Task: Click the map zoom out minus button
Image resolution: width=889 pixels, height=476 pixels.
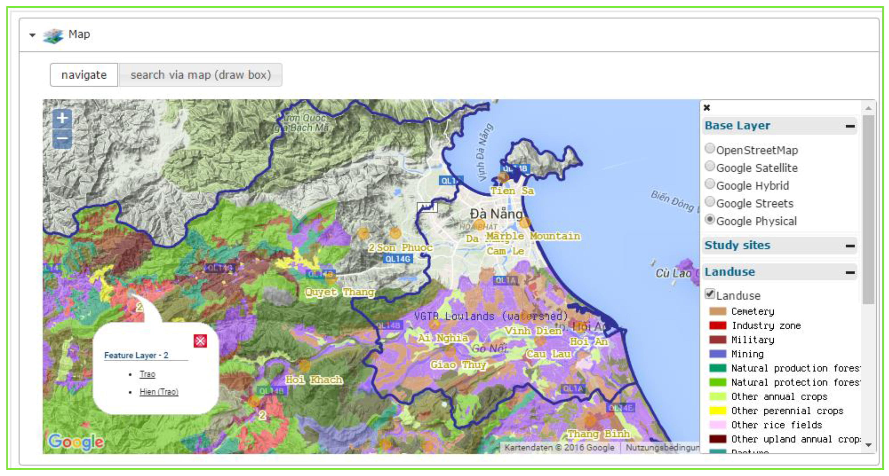Action: tap(62, 138)
